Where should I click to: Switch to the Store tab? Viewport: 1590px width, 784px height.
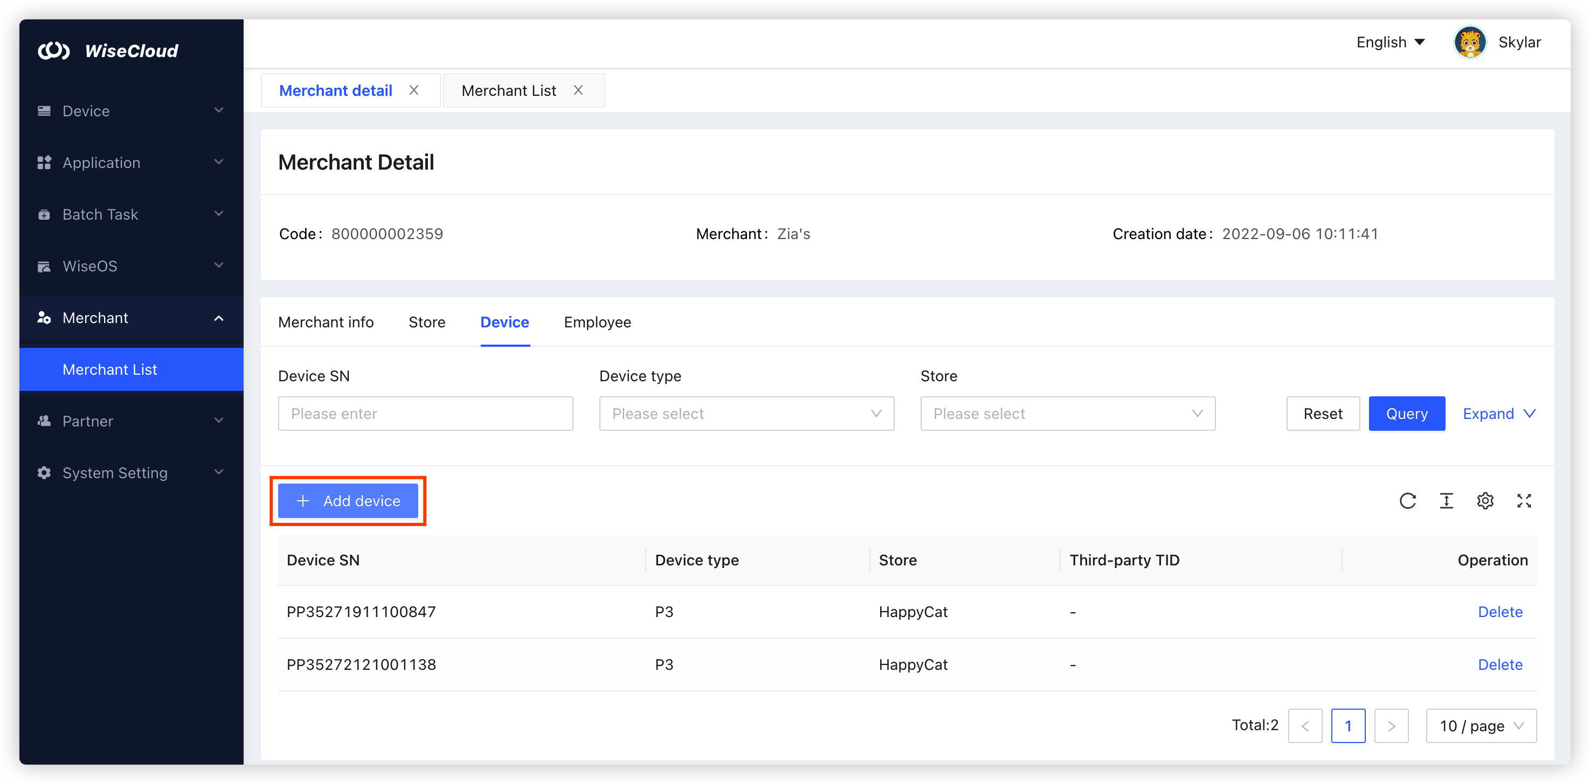426,323
